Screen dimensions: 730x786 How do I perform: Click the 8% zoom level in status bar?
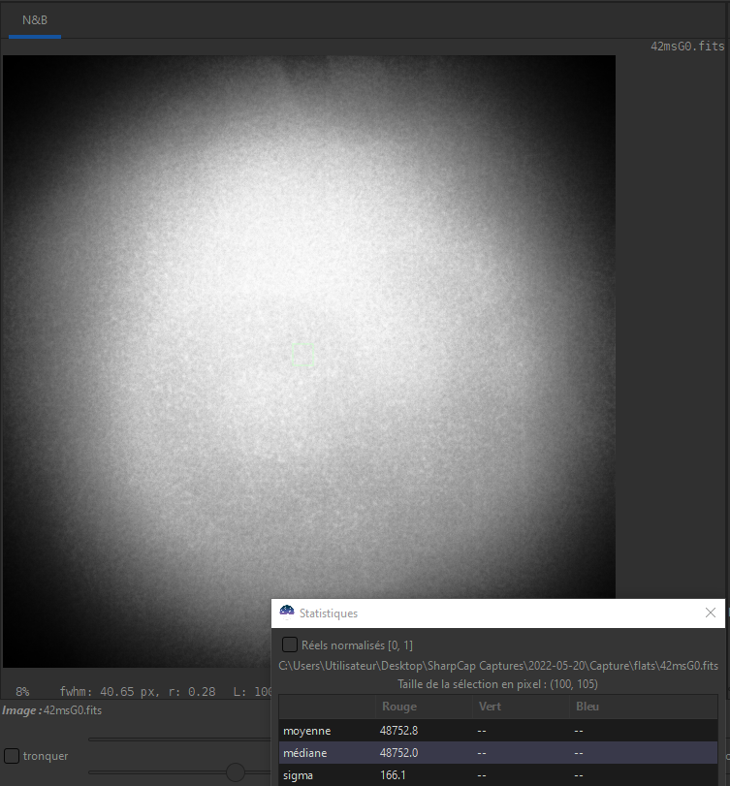[22, 692]
